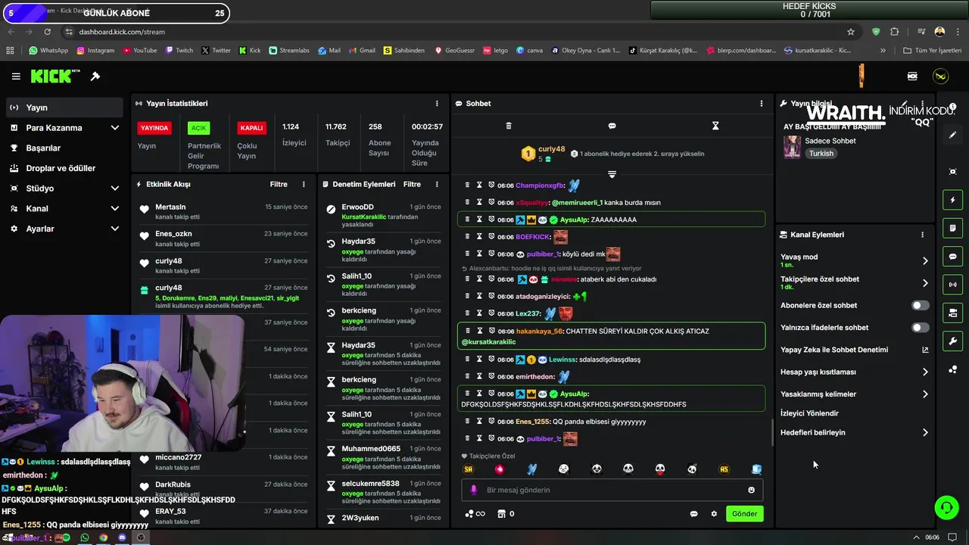Expand Ayarlar sidebar section
The image size is (969, 545).
115,229
